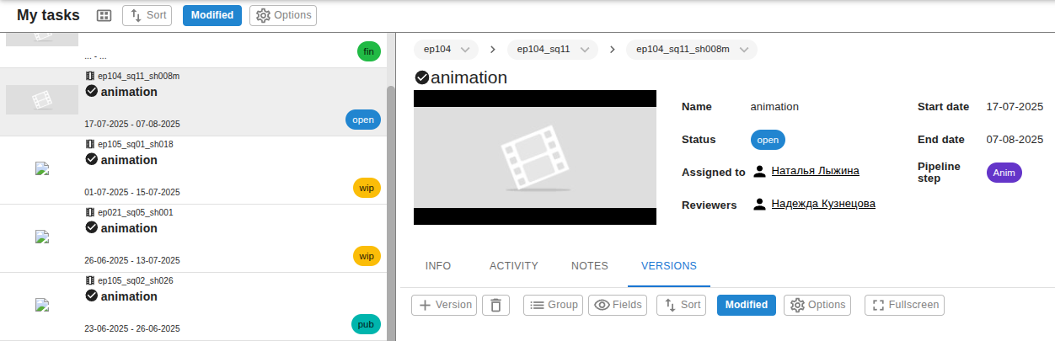This screenshot has width=1055, height=341.
Task: Click the ep105_sq02_sh026 broken thumbnail
Action: [42, 305]
